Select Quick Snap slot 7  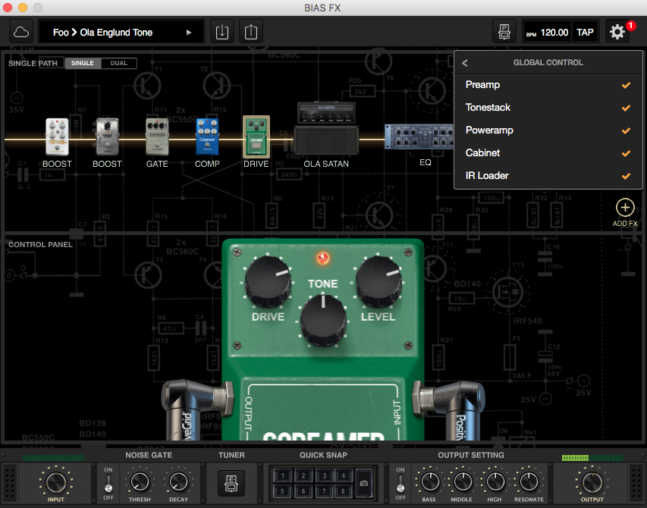pyautogui.click(x=324, y=491)
